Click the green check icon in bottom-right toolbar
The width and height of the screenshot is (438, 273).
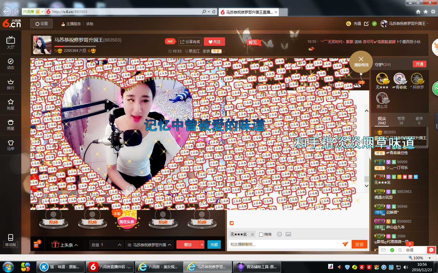[x=392, y=250]
